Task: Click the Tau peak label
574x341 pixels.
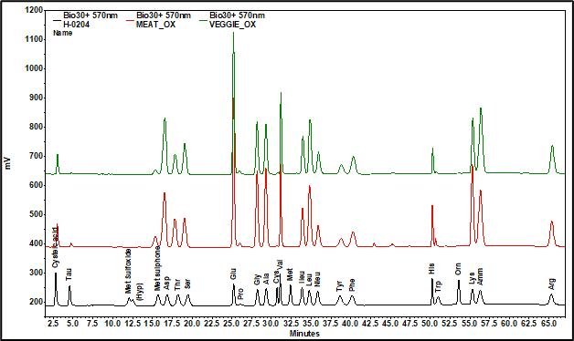Action: pyautogui.click(x=69, y=274)
